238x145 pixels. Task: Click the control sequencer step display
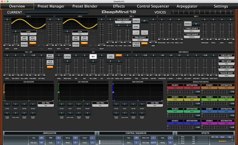tap(111, 142)
